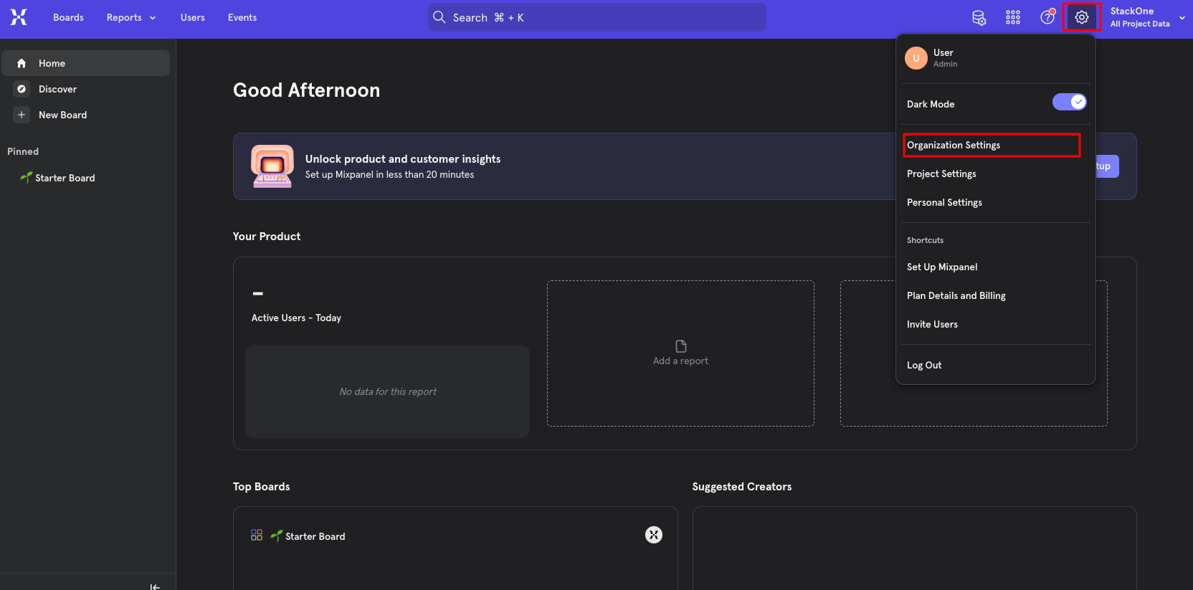Click the orange User avatar

pos(916,58)
